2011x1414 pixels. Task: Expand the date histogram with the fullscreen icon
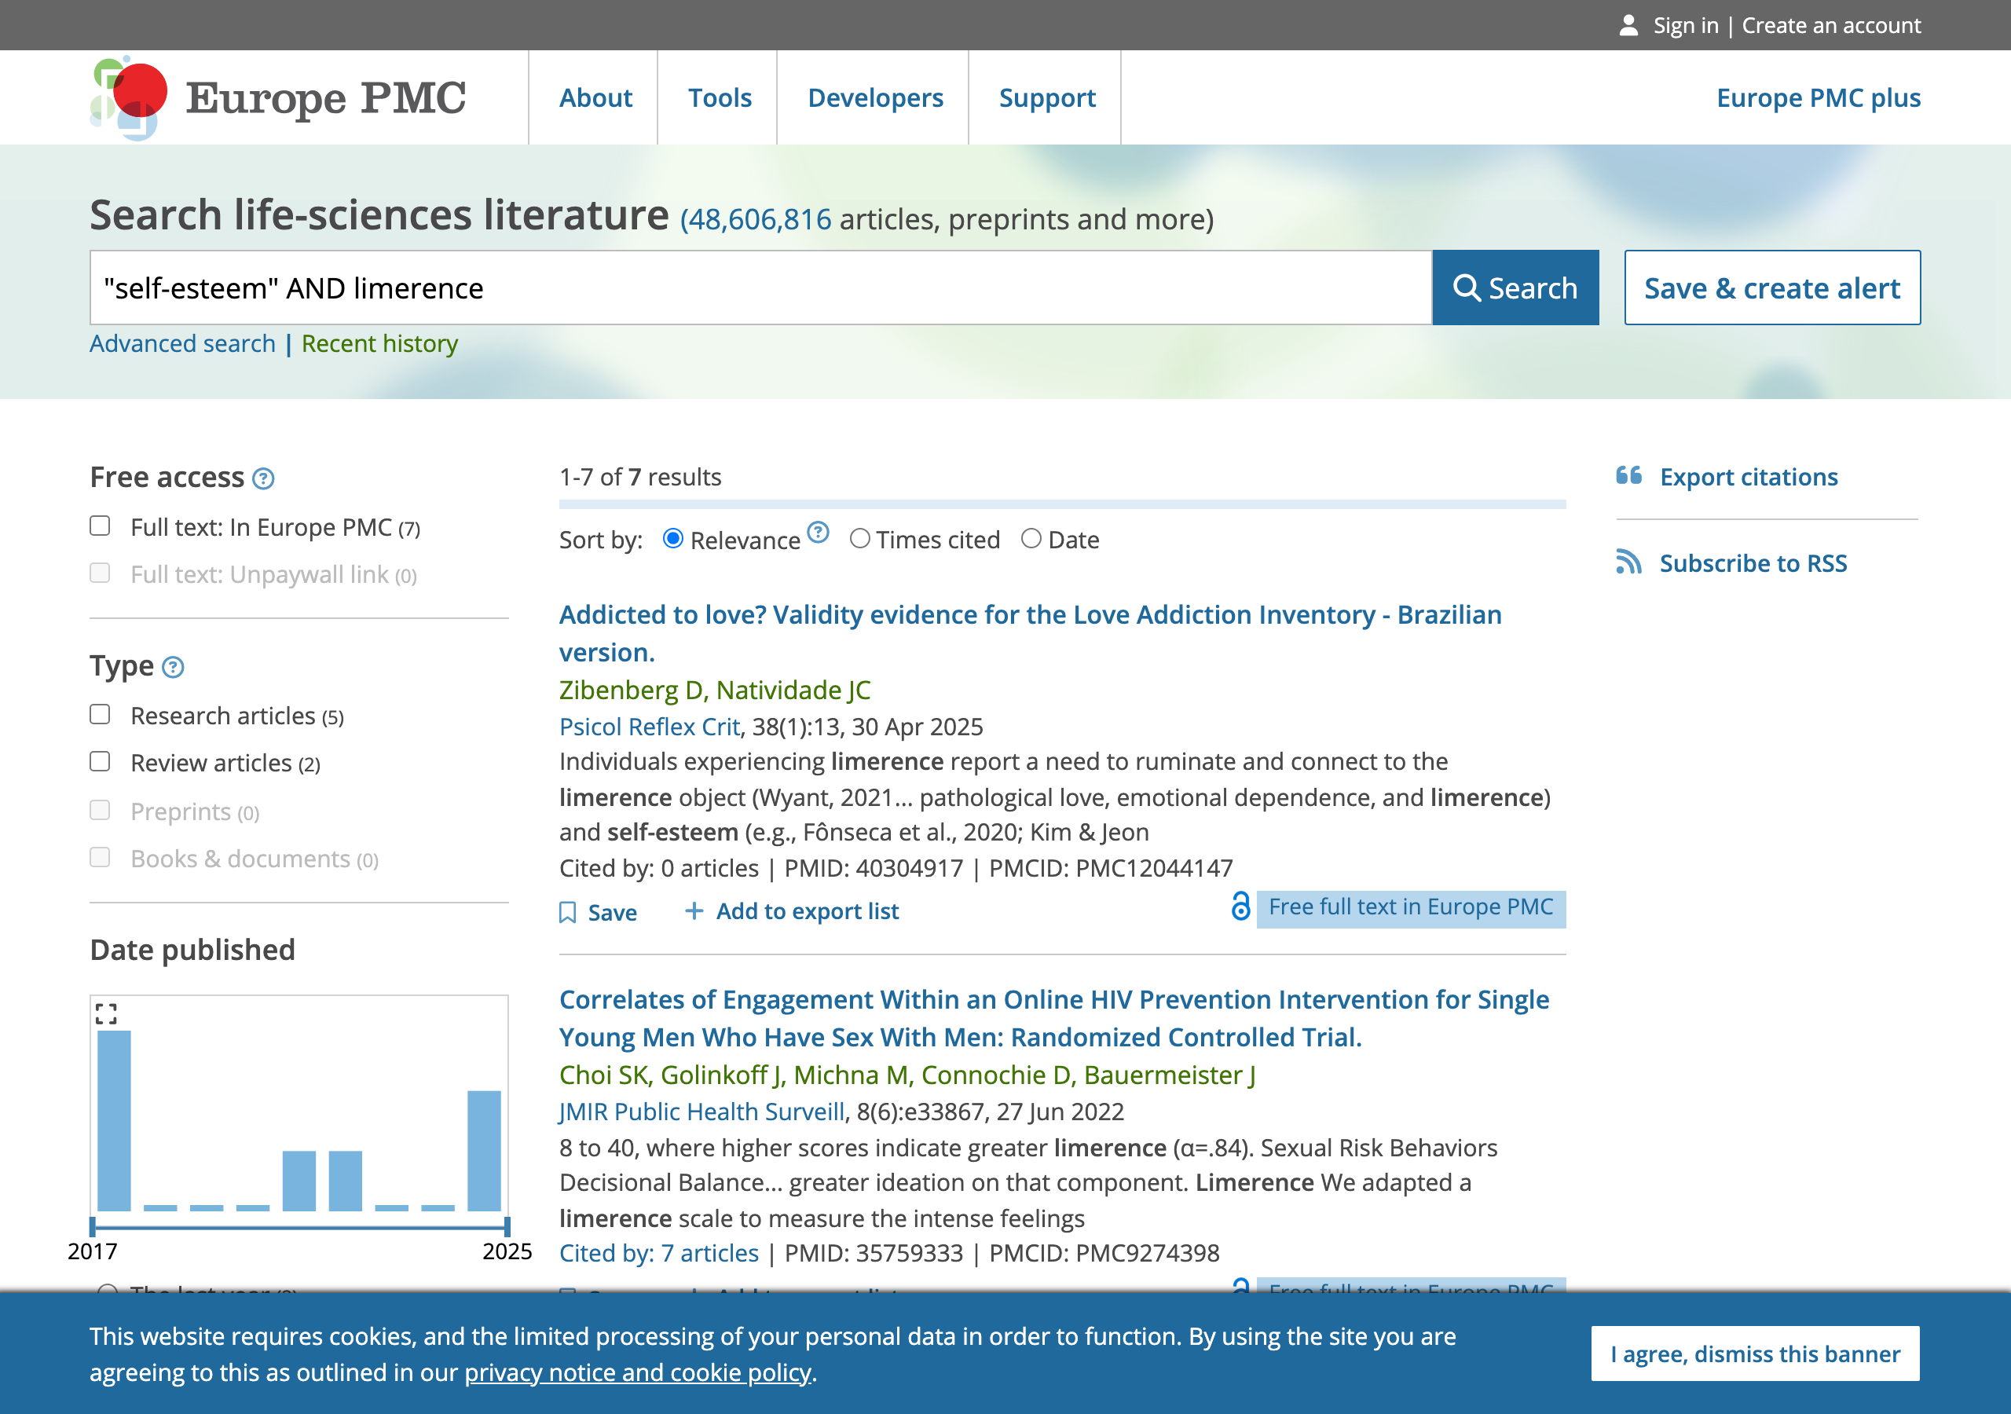point(106,1014)
